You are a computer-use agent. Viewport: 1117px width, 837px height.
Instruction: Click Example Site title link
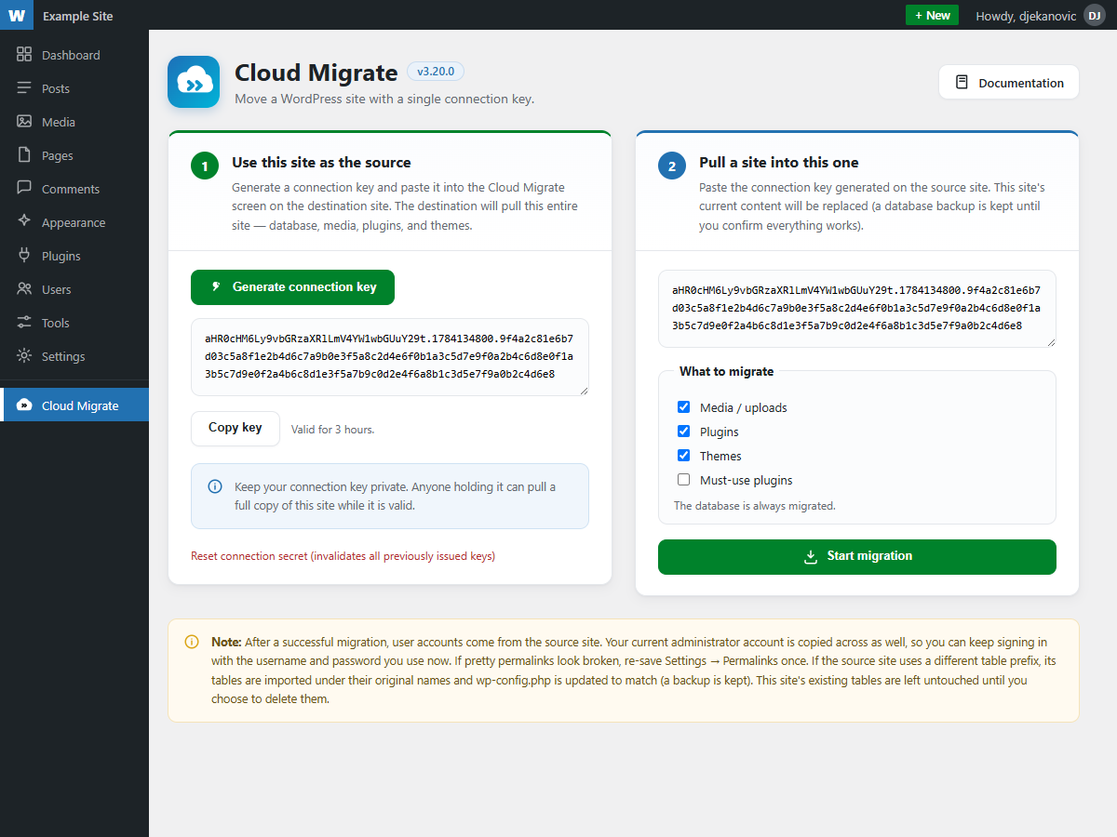pos(78,16)
